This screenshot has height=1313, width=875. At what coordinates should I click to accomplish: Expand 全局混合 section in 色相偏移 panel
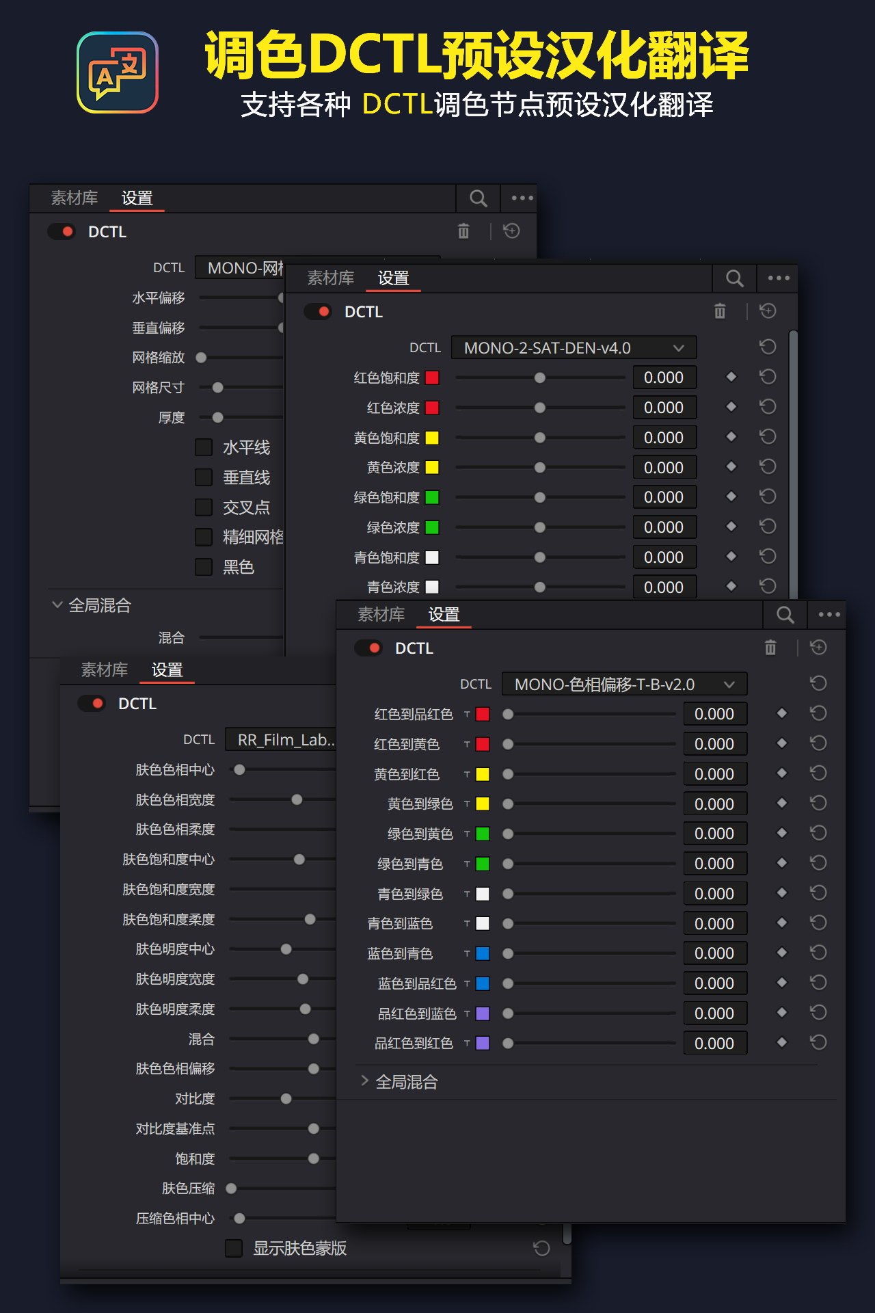[x=364, y=1081]
